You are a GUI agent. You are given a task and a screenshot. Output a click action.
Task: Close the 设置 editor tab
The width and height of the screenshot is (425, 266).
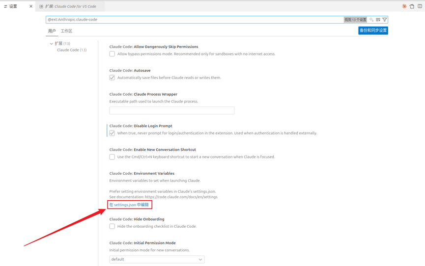pos(31,6)
